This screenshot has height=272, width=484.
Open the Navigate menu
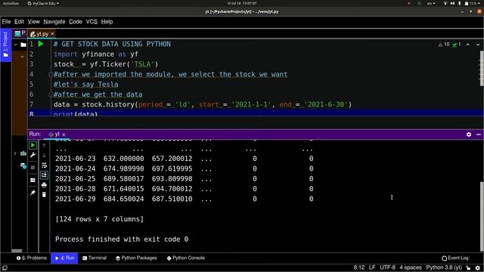[54, 22]
